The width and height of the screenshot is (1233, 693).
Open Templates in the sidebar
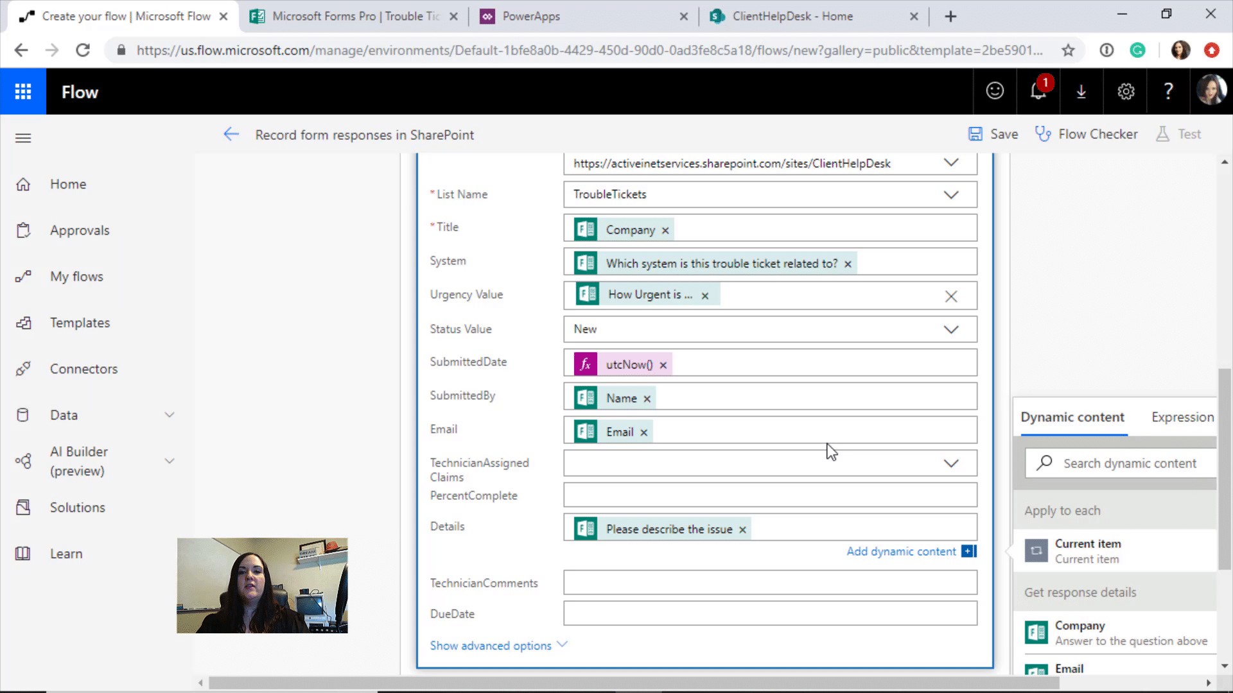point(80,323)
